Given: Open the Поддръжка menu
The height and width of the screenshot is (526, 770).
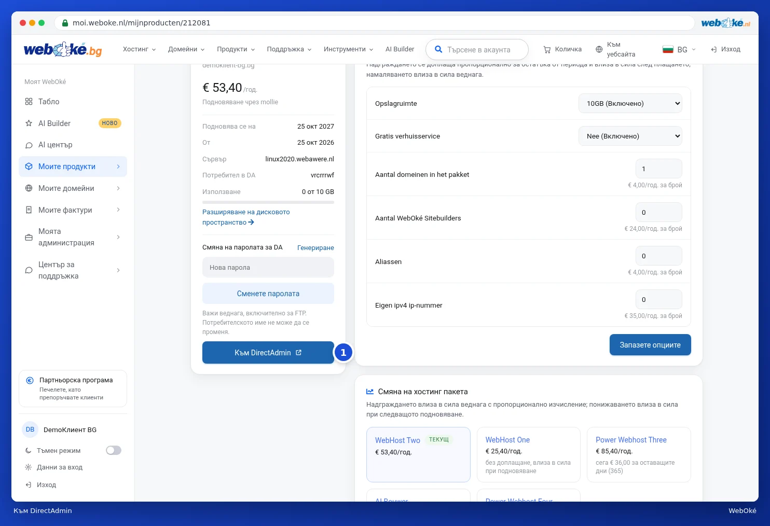Looking at the screenshot, I should point(289,49).
